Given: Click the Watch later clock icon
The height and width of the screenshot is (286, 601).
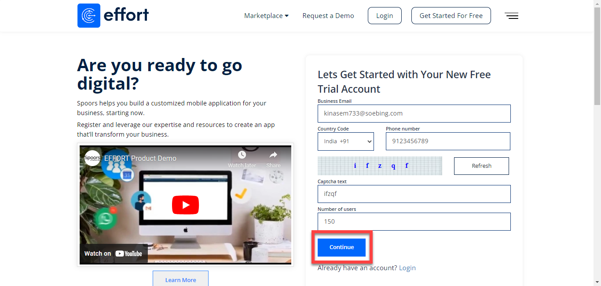Looking at the screenshot, I should [242, 156].
